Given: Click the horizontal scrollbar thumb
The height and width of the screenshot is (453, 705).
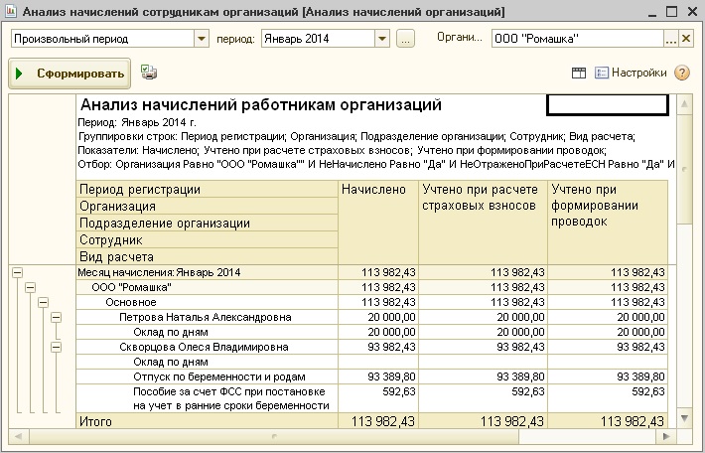Looking at the screenshot, I should click(274, 436).
